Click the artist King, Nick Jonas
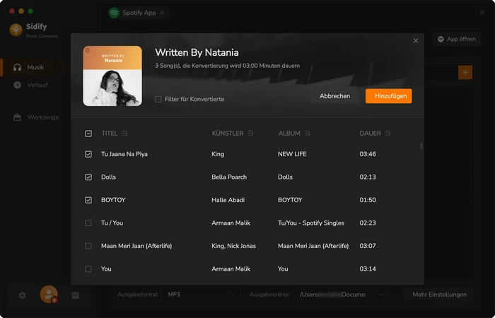The image size is (495, 318). [233, 246]
